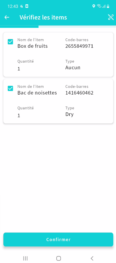Open Android recent apps button
The height and width of the screenshot is (263, 116).
[25, 258]
